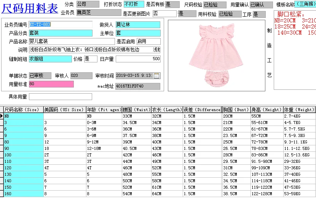Click the 审核人 field showing 020
The height and width of the screenshot is (199, 316).
point(81,76)
